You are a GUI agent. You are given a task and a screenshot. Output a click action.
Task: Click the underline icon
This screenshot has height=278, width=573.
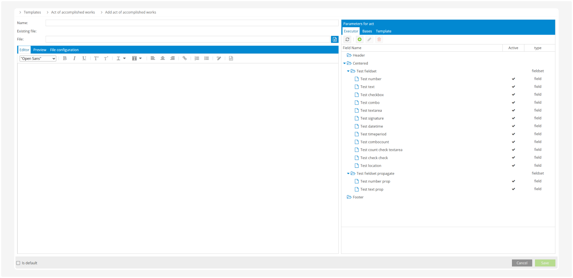[84, 58]
